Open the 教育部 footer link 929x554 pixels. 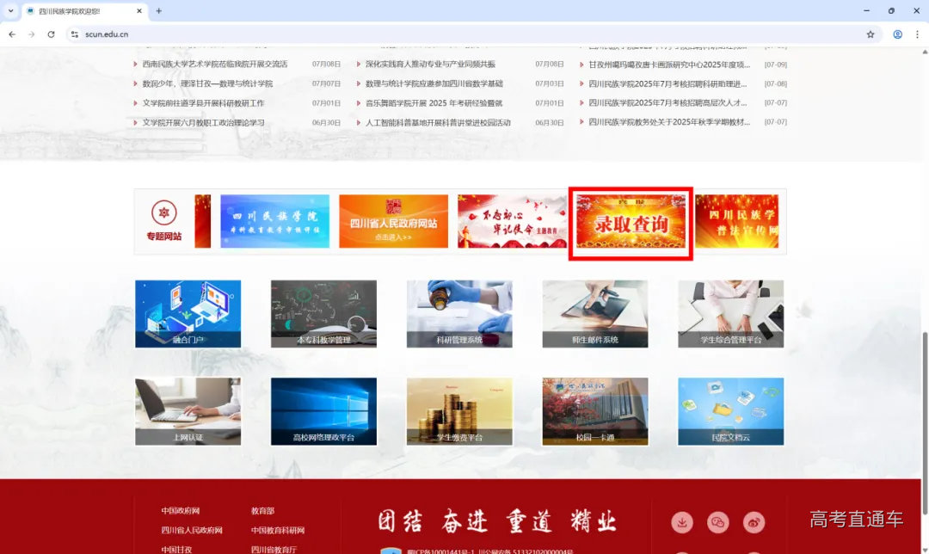click(262, 511)
